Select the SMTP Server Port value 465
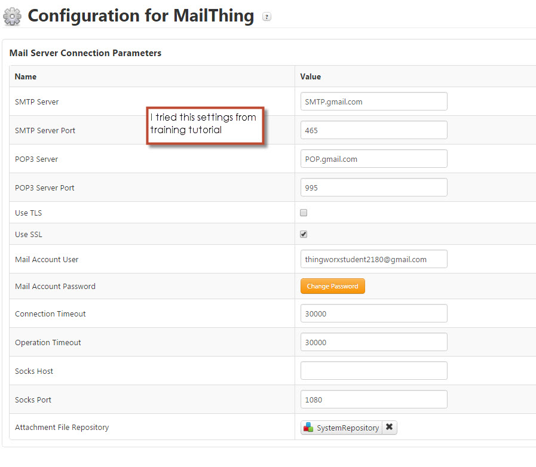This screenshot has width=536, height=467. [x=373, y=130]
